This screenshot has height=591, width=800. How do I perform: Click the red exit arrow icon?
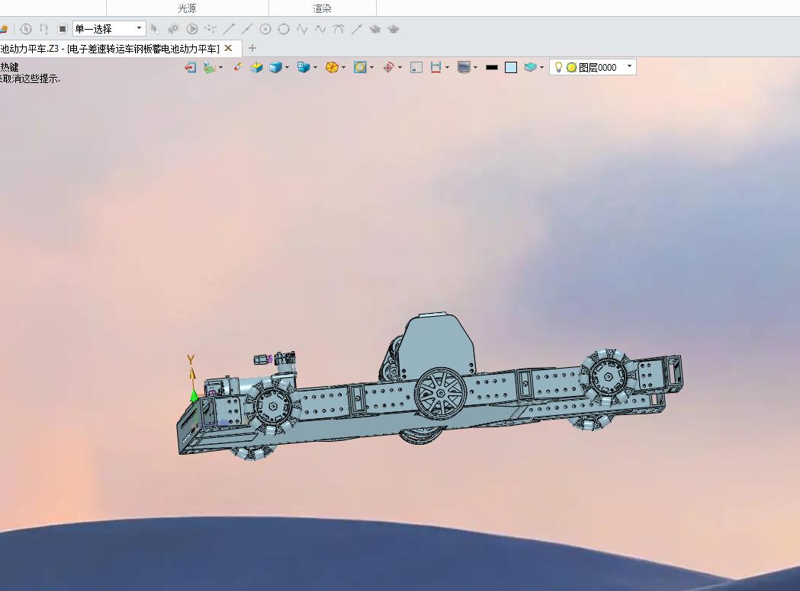pyautogui.click(x=191, y=67)
